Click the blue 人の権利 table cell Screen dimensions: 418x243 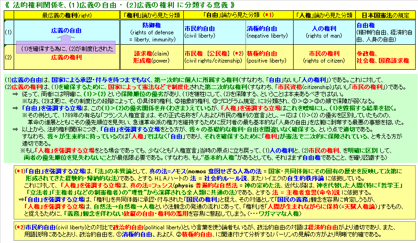pyautogui.click(x=324, y=29)
